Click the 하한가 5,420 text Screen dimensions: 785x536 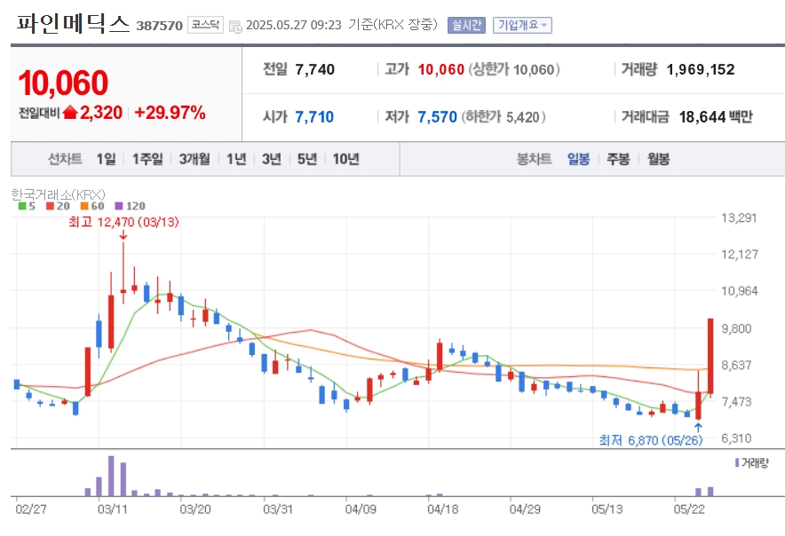tap(504, 117)
